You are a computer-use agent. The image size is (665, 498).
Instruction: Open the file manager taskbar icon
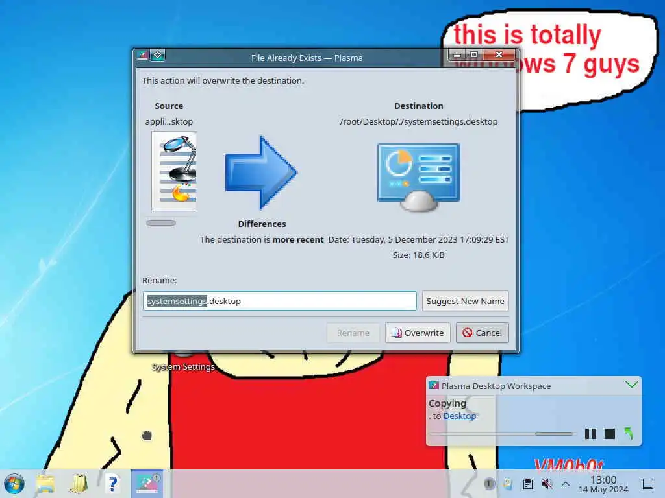tap(45, 484)
